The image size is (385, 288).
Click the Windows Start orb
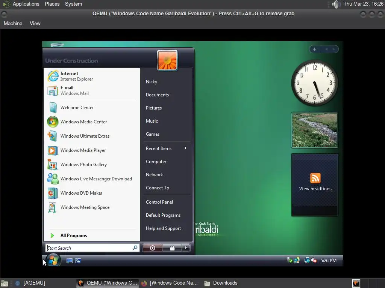click(x=53, y=260)
